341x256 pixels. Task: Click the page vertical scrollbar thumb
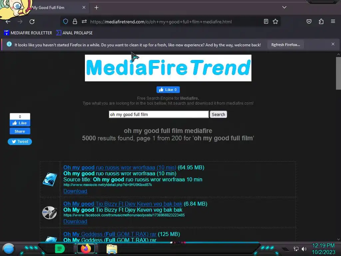[338, 73]
